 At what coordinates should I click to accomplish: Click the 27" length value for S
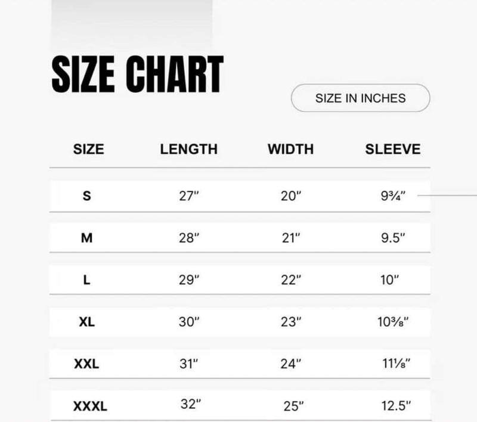click(x=188, y=196)
